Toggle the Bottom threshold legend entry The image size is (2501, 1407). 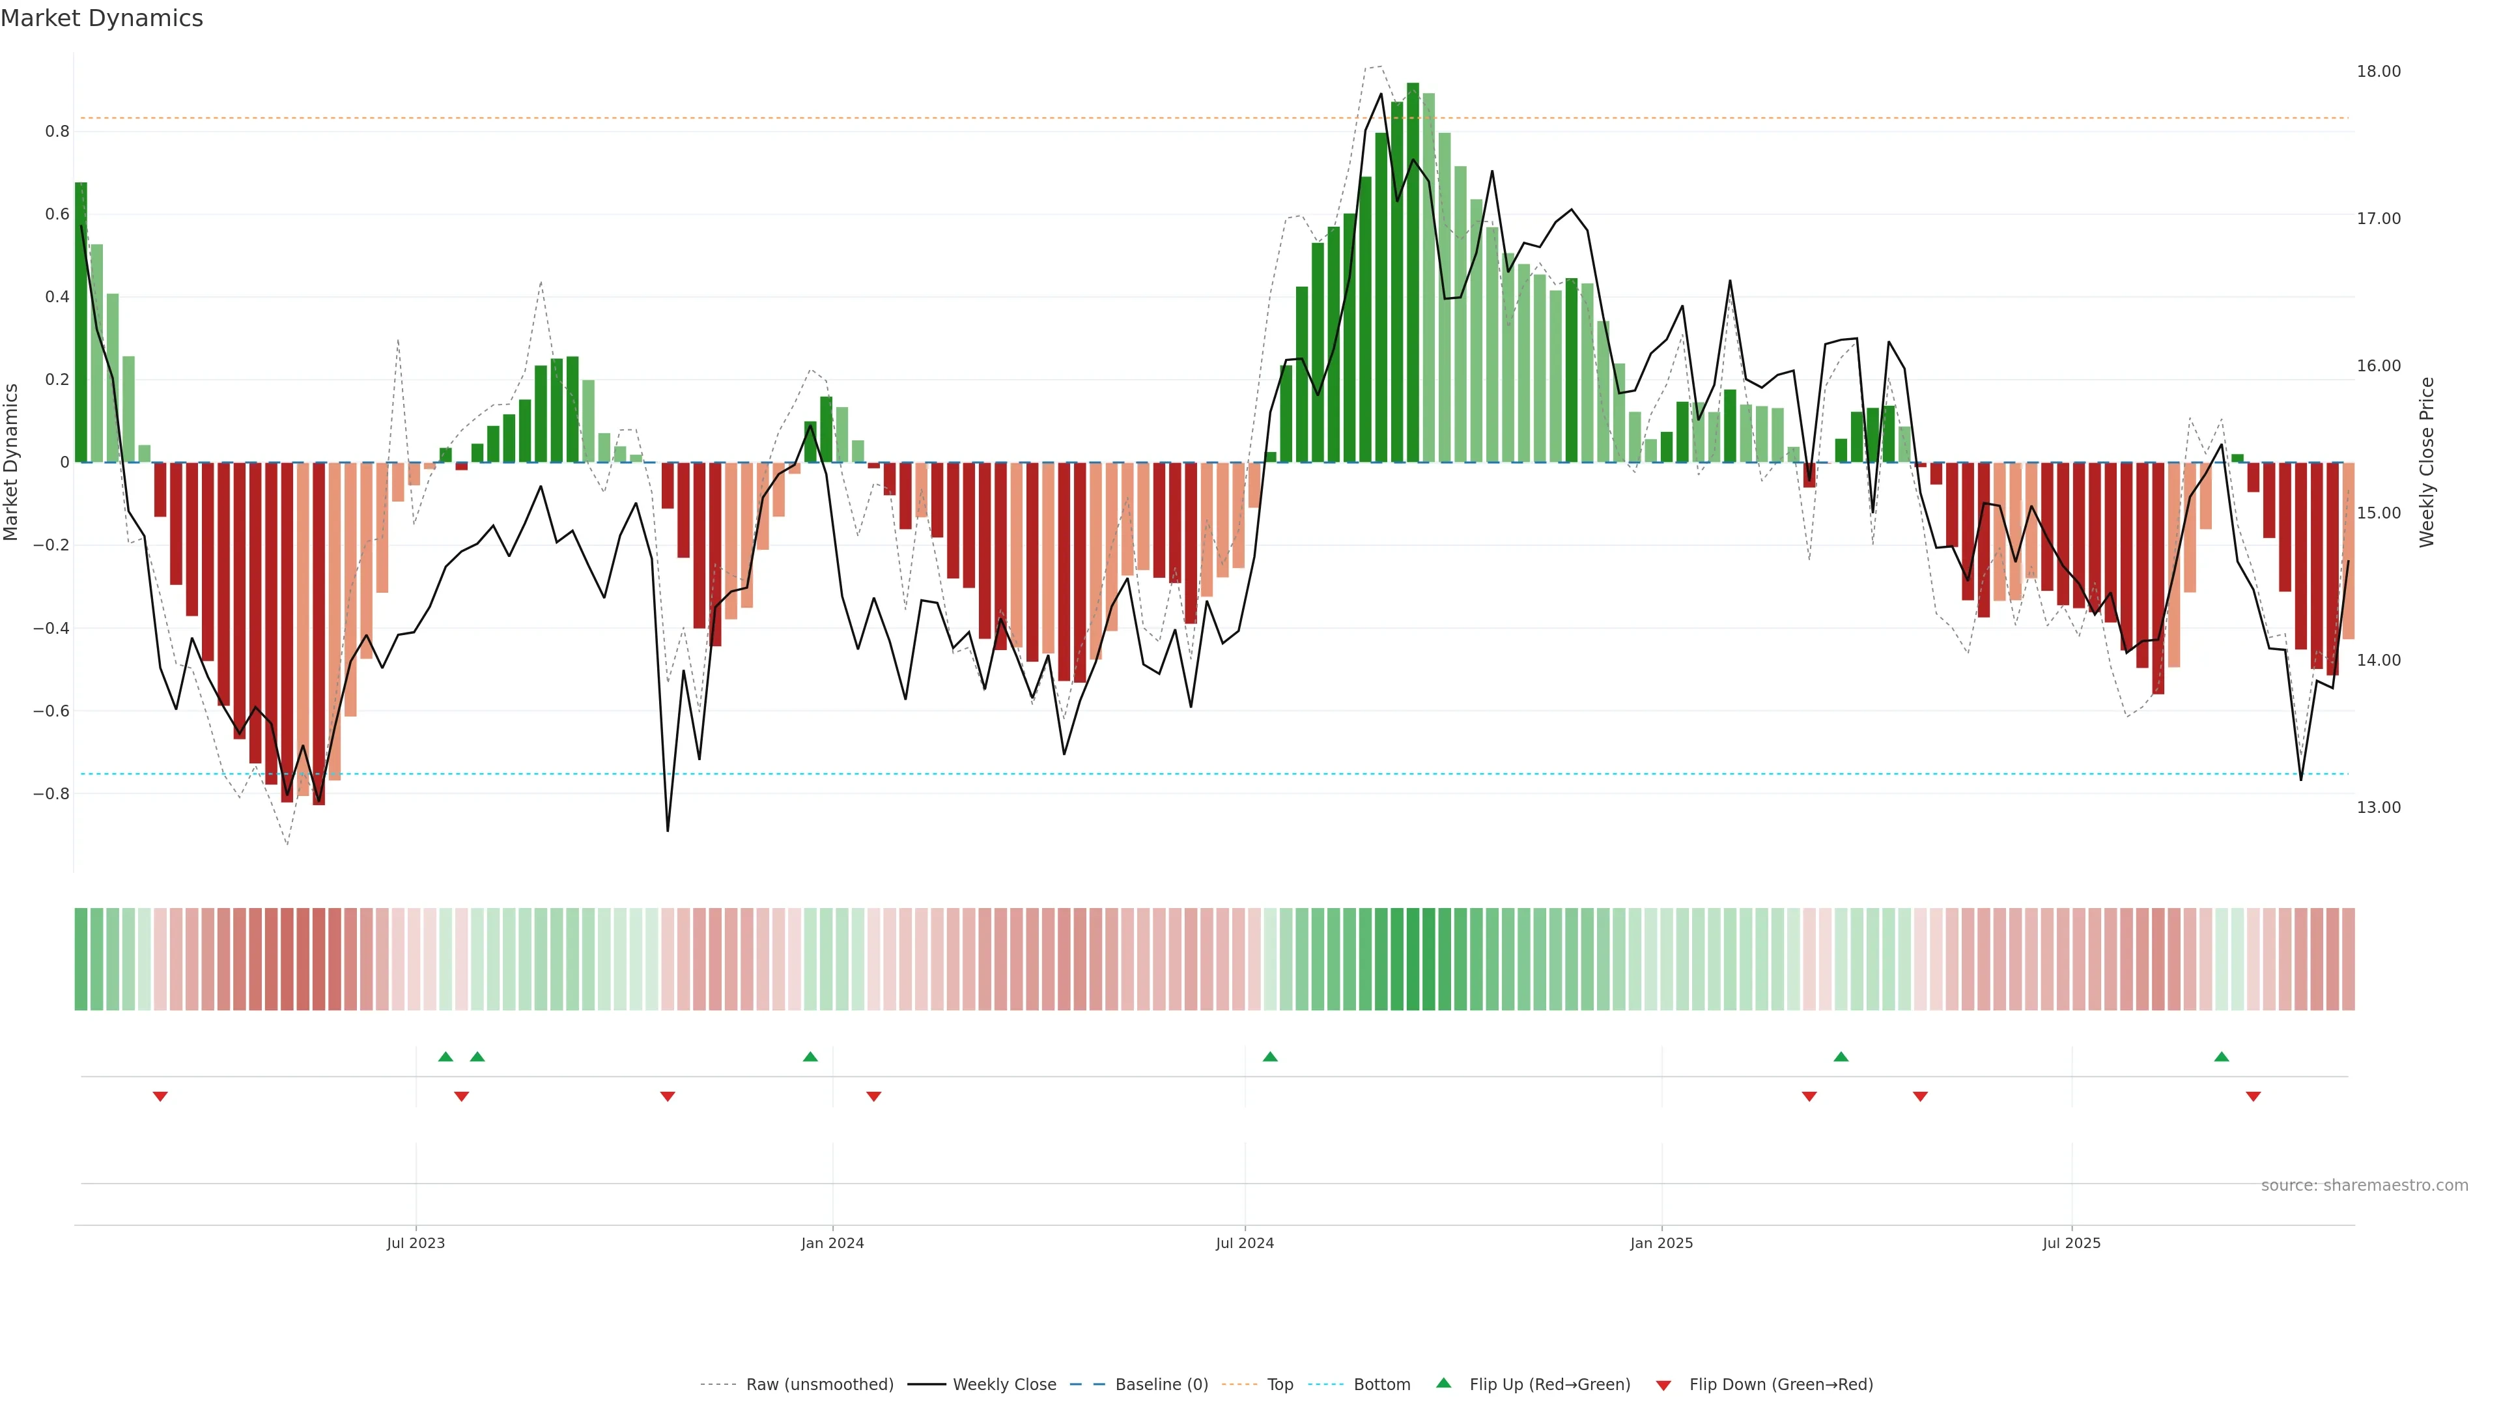[1381, 1385]
